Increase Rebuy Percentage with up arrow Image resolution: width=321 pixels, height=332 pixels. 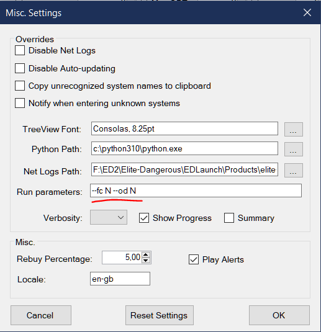146,254
